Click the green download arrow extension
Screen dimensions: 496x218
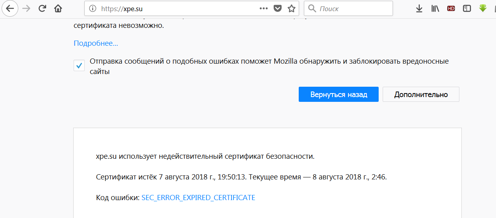tap(483, 8)
